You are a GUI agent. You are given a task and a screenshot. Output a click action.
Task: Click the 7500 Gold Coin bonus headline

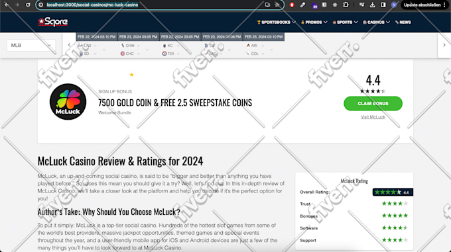pyautogui.click(x=175, y=103)
